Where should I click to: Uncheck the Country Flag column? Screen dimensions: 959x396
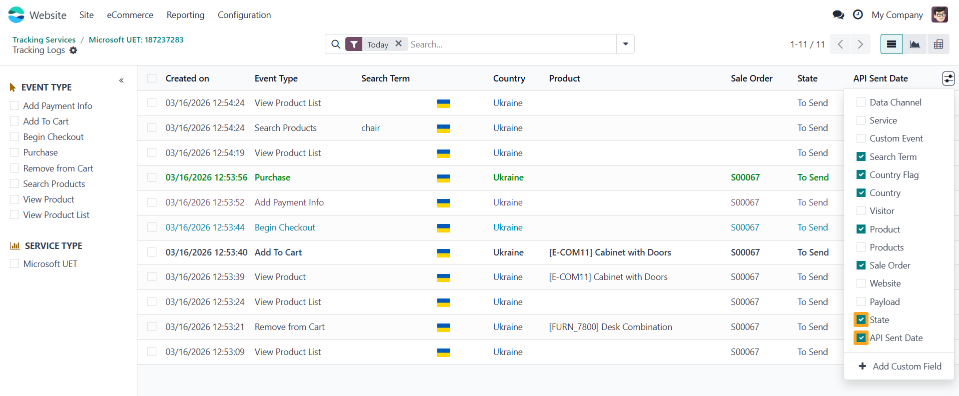click(x=861, y=175)
